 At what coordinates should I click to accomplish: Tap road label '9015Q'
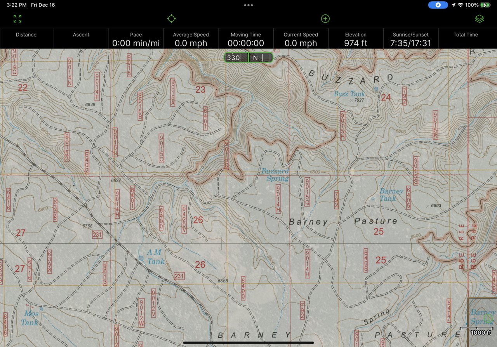pyautogui.click(x=307, y=192)
